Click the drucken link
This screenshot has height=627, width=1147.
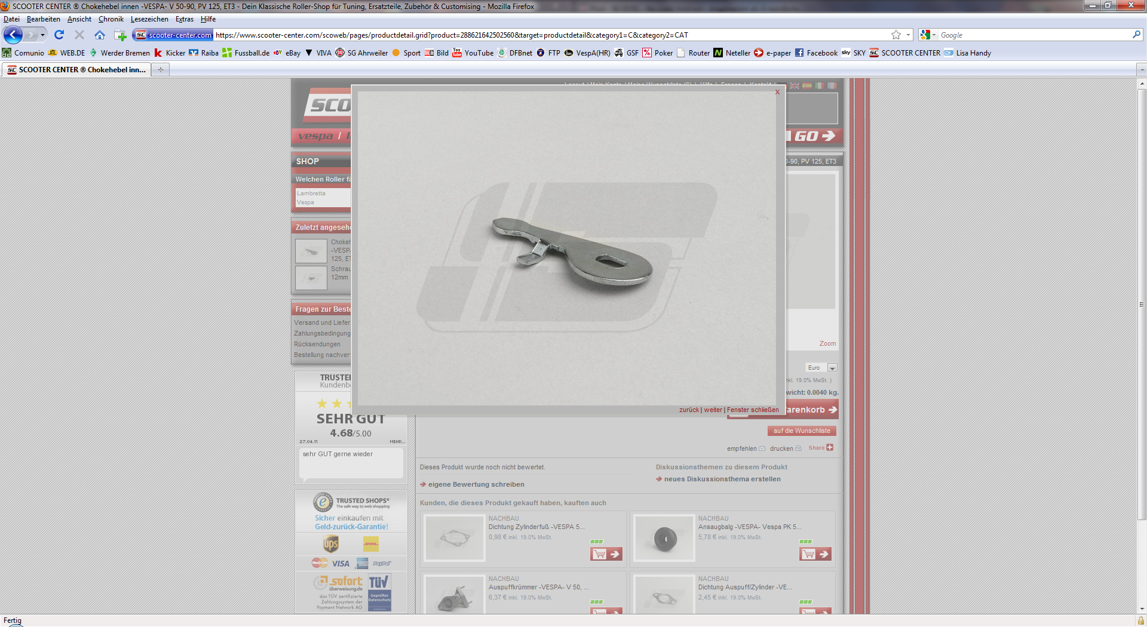click(786, 448)
